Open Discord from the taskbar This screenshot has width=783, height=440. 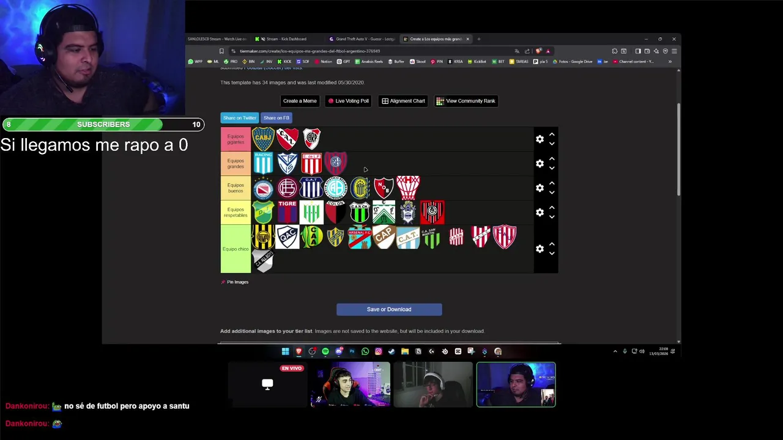tap(338, 351)
